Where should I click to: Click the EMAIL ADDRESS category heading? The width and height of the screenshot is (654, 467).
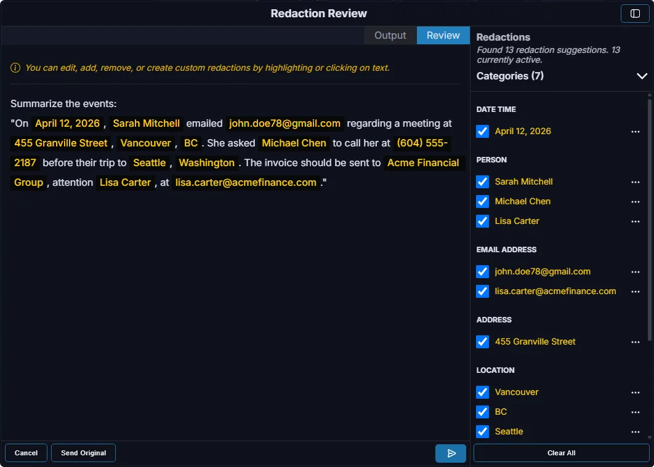click(x=506, y=250)
